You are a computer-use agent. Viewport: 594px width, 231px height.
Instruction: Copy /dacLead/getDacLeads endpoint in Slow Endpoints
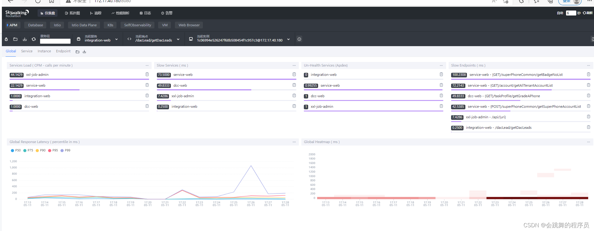click(588, 127)
